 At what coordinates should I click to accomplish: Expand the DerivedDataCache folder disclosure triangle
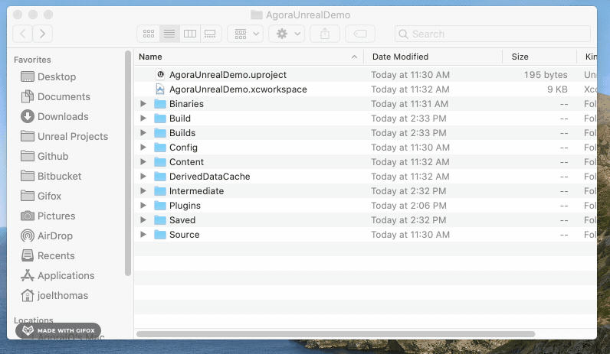point(143,176)
